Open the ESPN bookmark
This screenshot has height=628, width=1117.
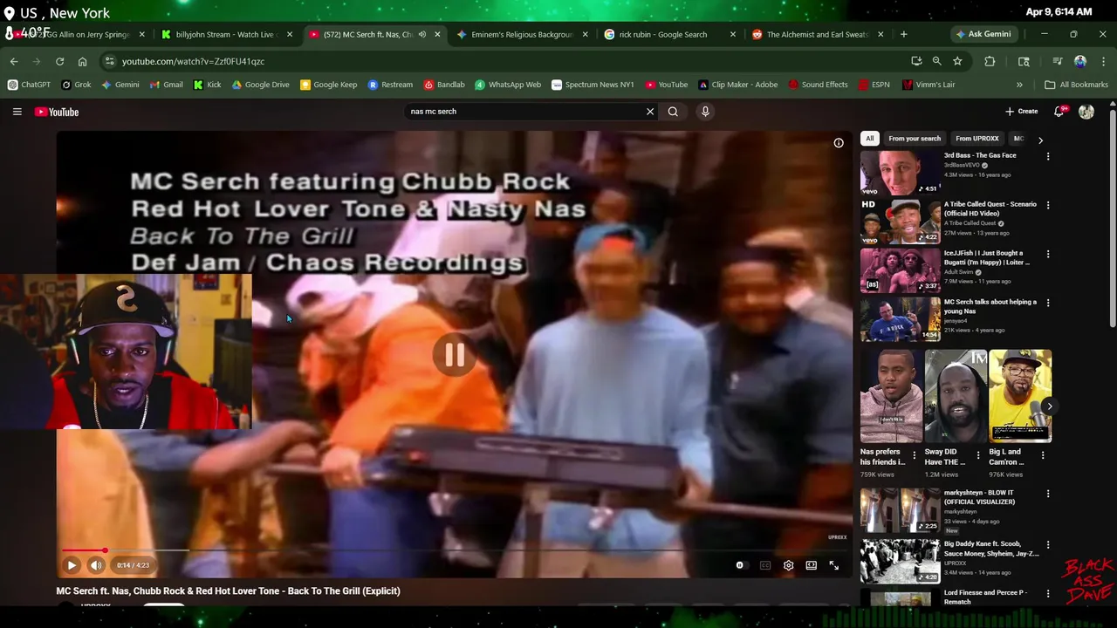(874, 85)
